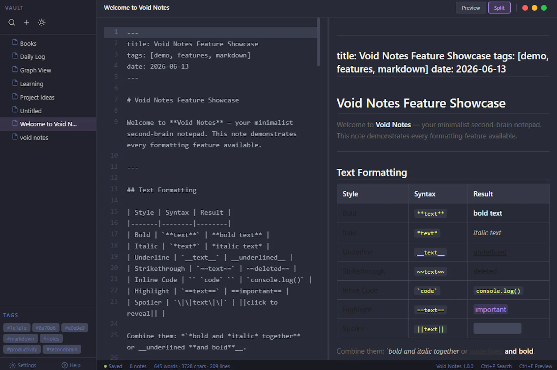Viewport: 557px width, 370px height.
Task: Open the Books note
Action: point(48,43)
